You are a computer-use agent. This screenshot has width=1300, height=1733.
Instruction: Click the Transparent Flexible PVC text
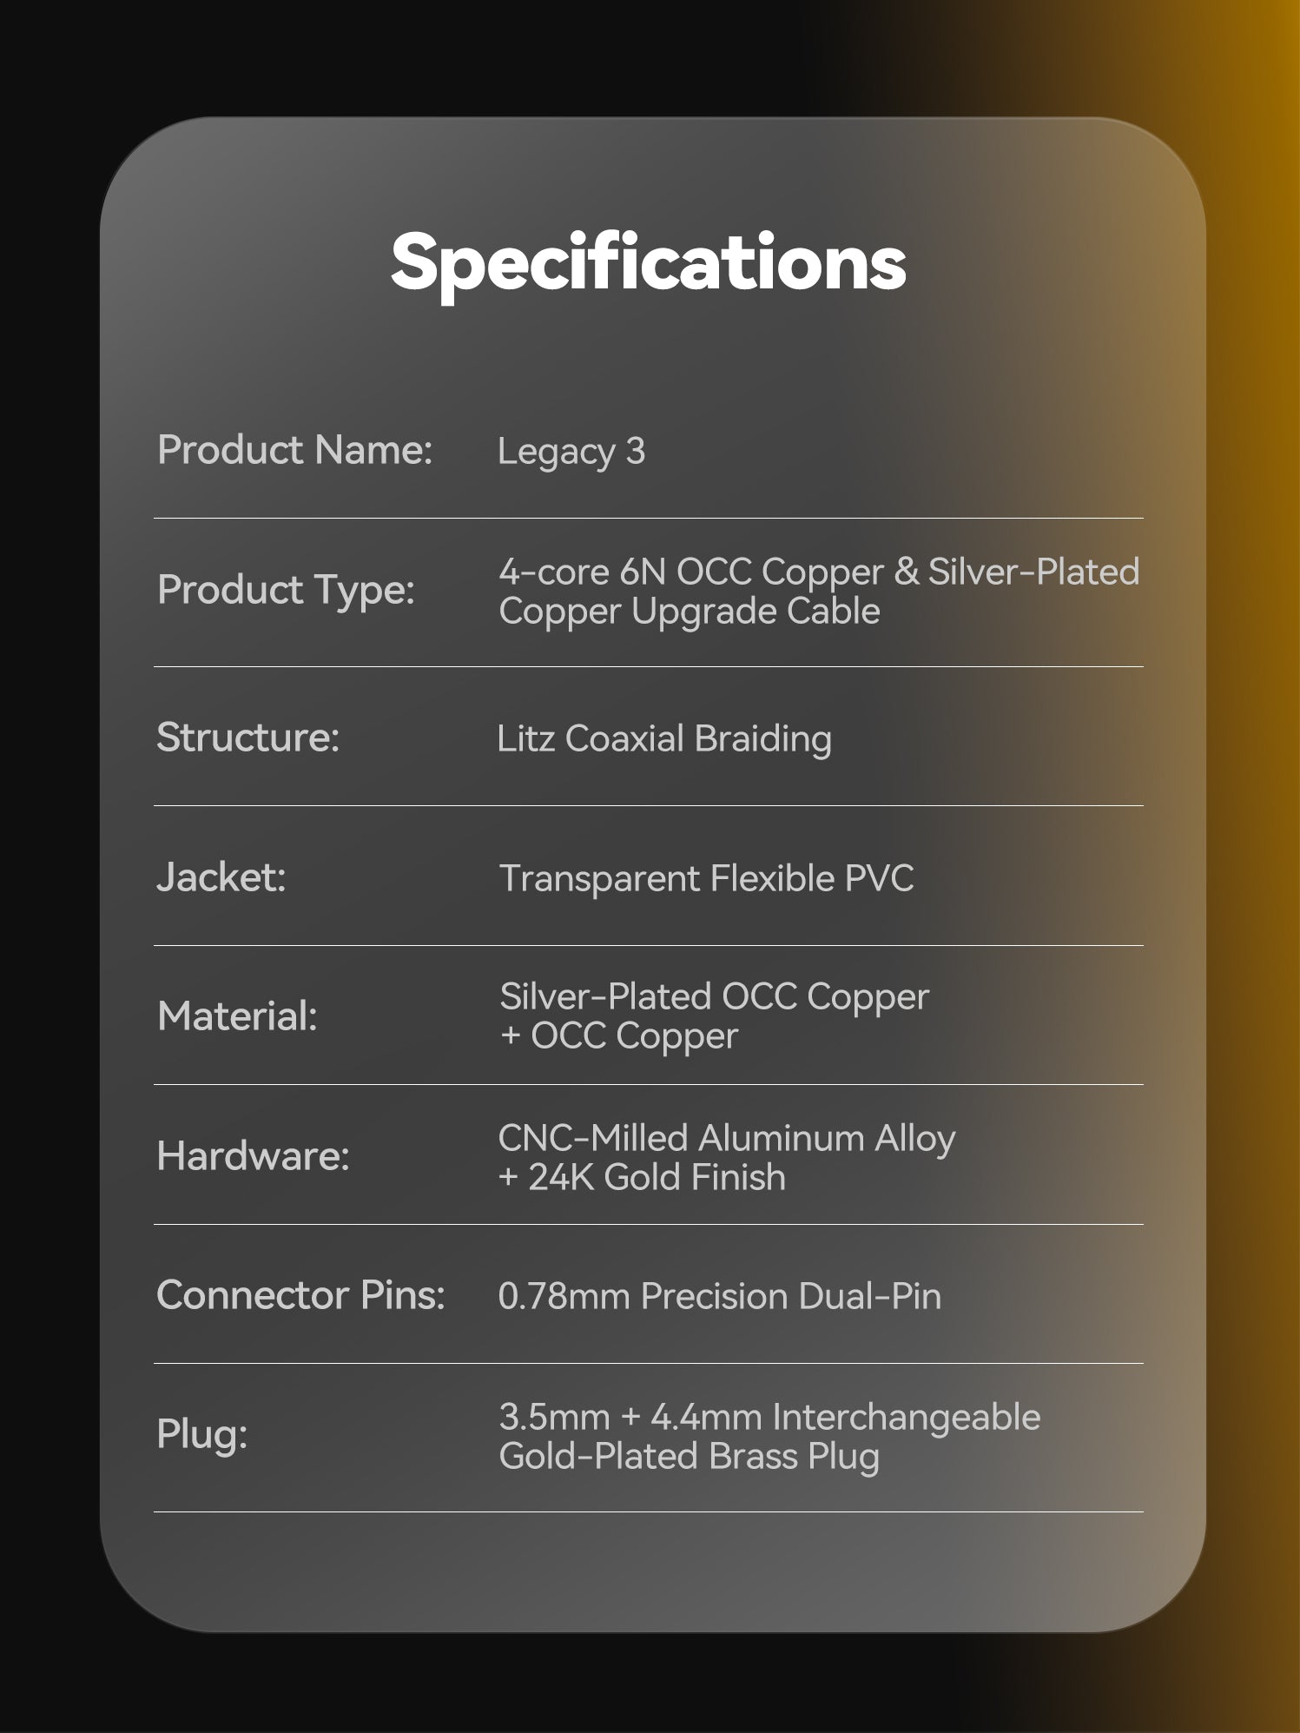click(x=706, y=878)
